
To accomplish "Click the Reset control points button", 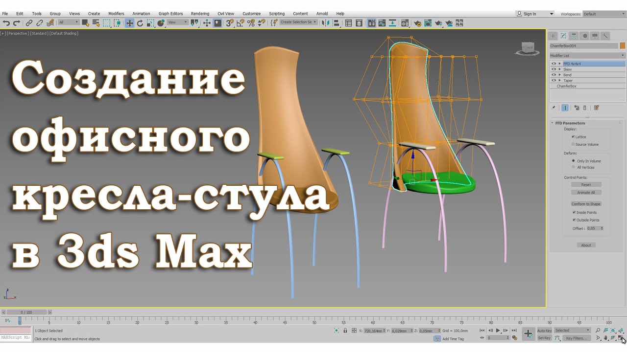I will click(586, 185).
